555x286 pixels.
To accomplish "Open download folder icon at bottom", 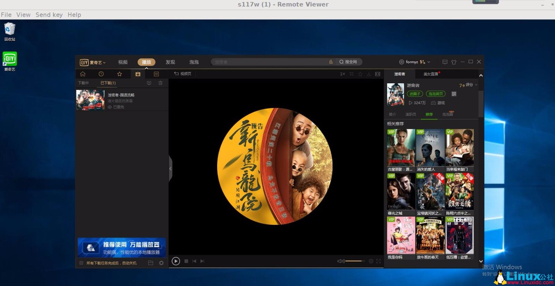I will click(x=151, y=263).
